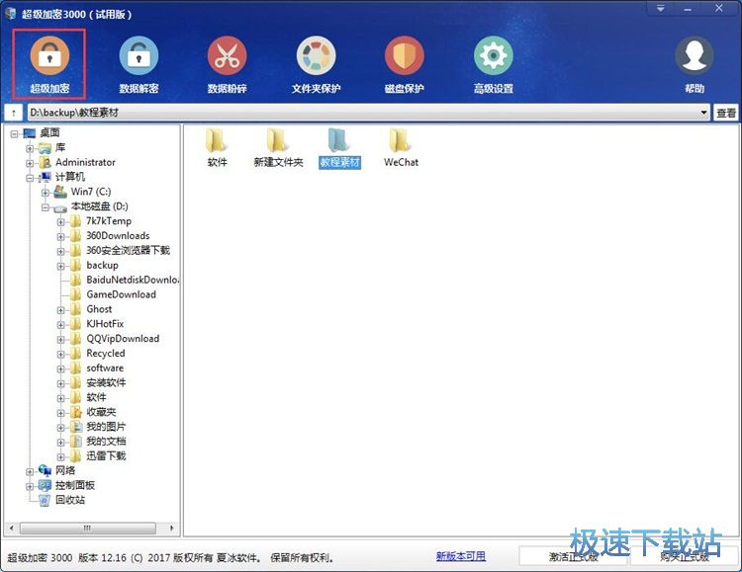Open the 帮助 user icon
Image resolution: width=742 pixels, height=572 pixels.
point(695,64)
